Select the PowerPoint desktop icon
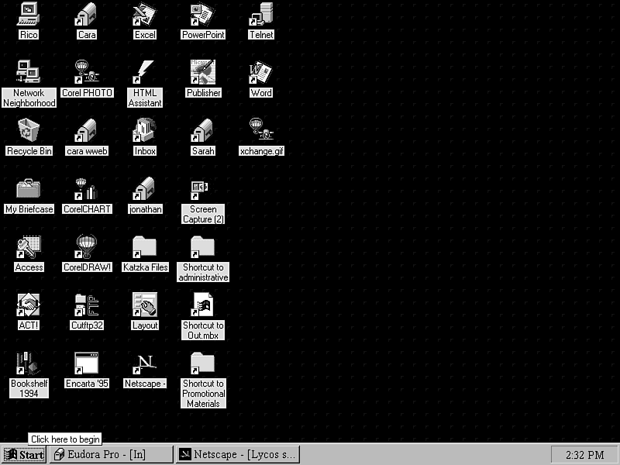 point(203,15)
